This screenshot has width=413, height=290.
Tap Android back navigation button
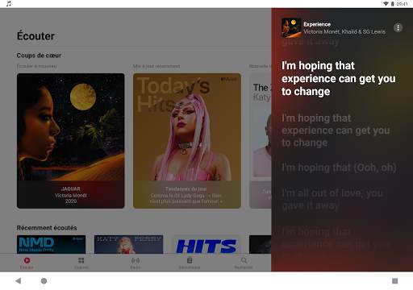pos(19,281)
